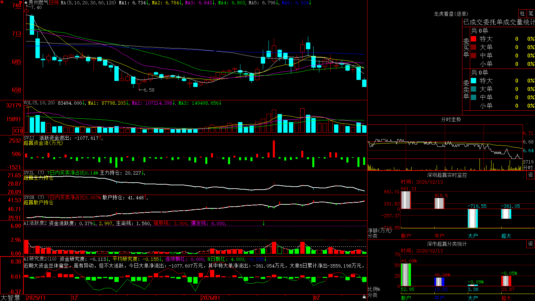
Task: Click the AI活跃度2 indicator label
Action: point(35,223)
